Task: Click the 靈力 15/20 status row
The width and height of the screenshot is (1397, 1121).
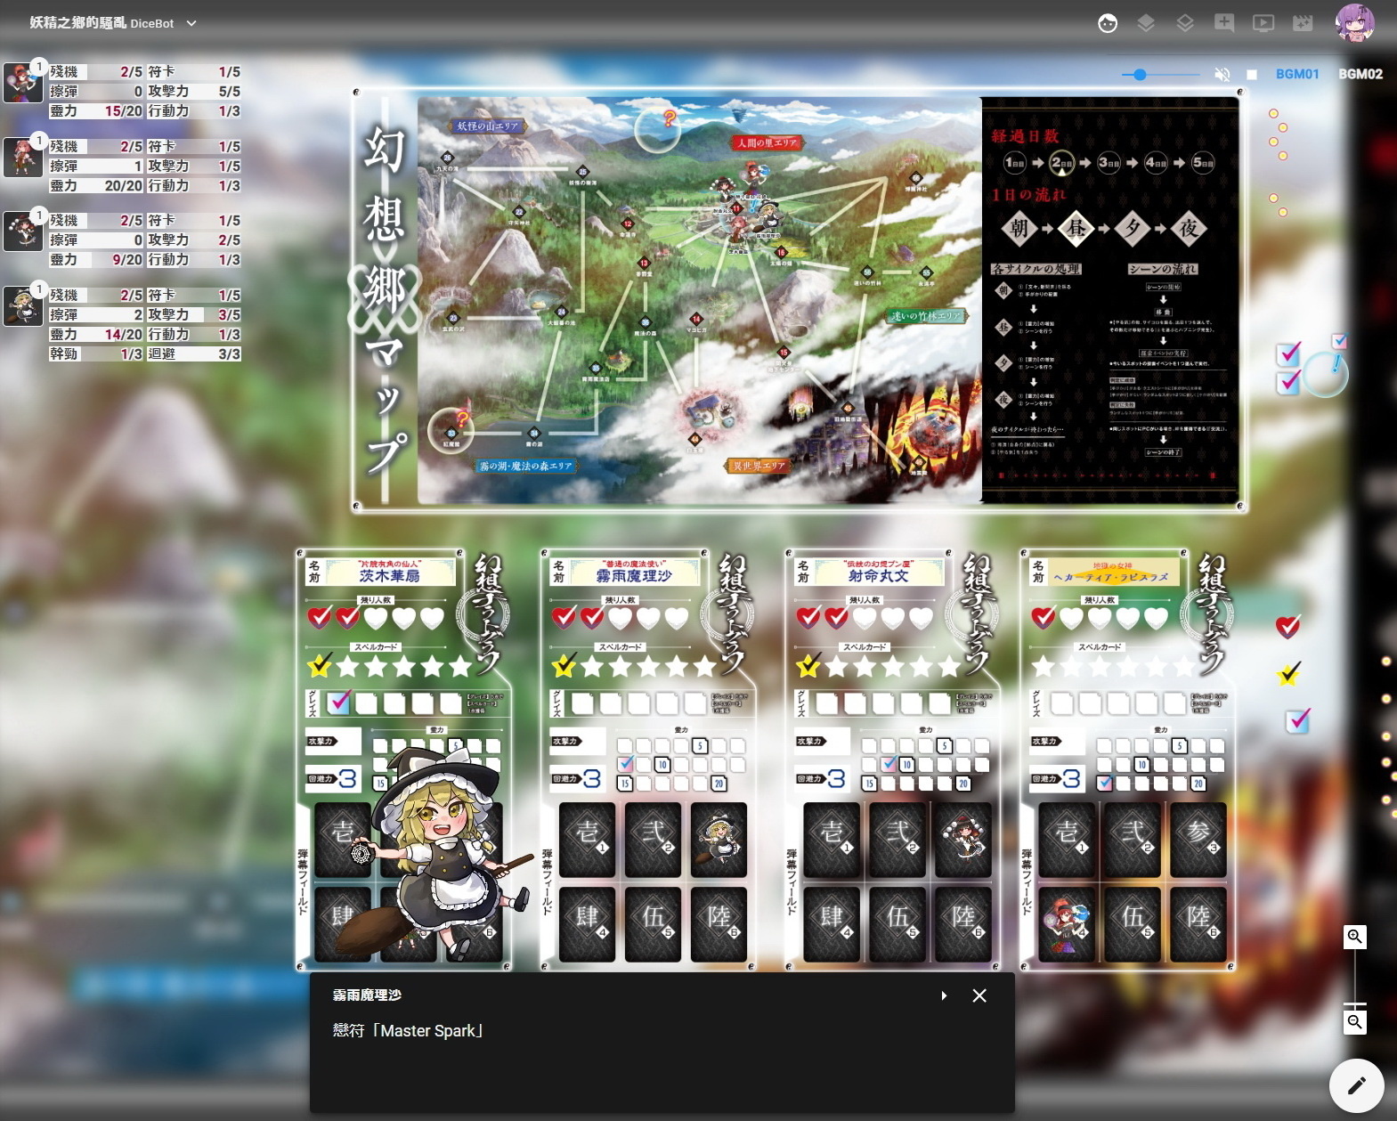Action: pyautogui.click(x=96, y=111)
